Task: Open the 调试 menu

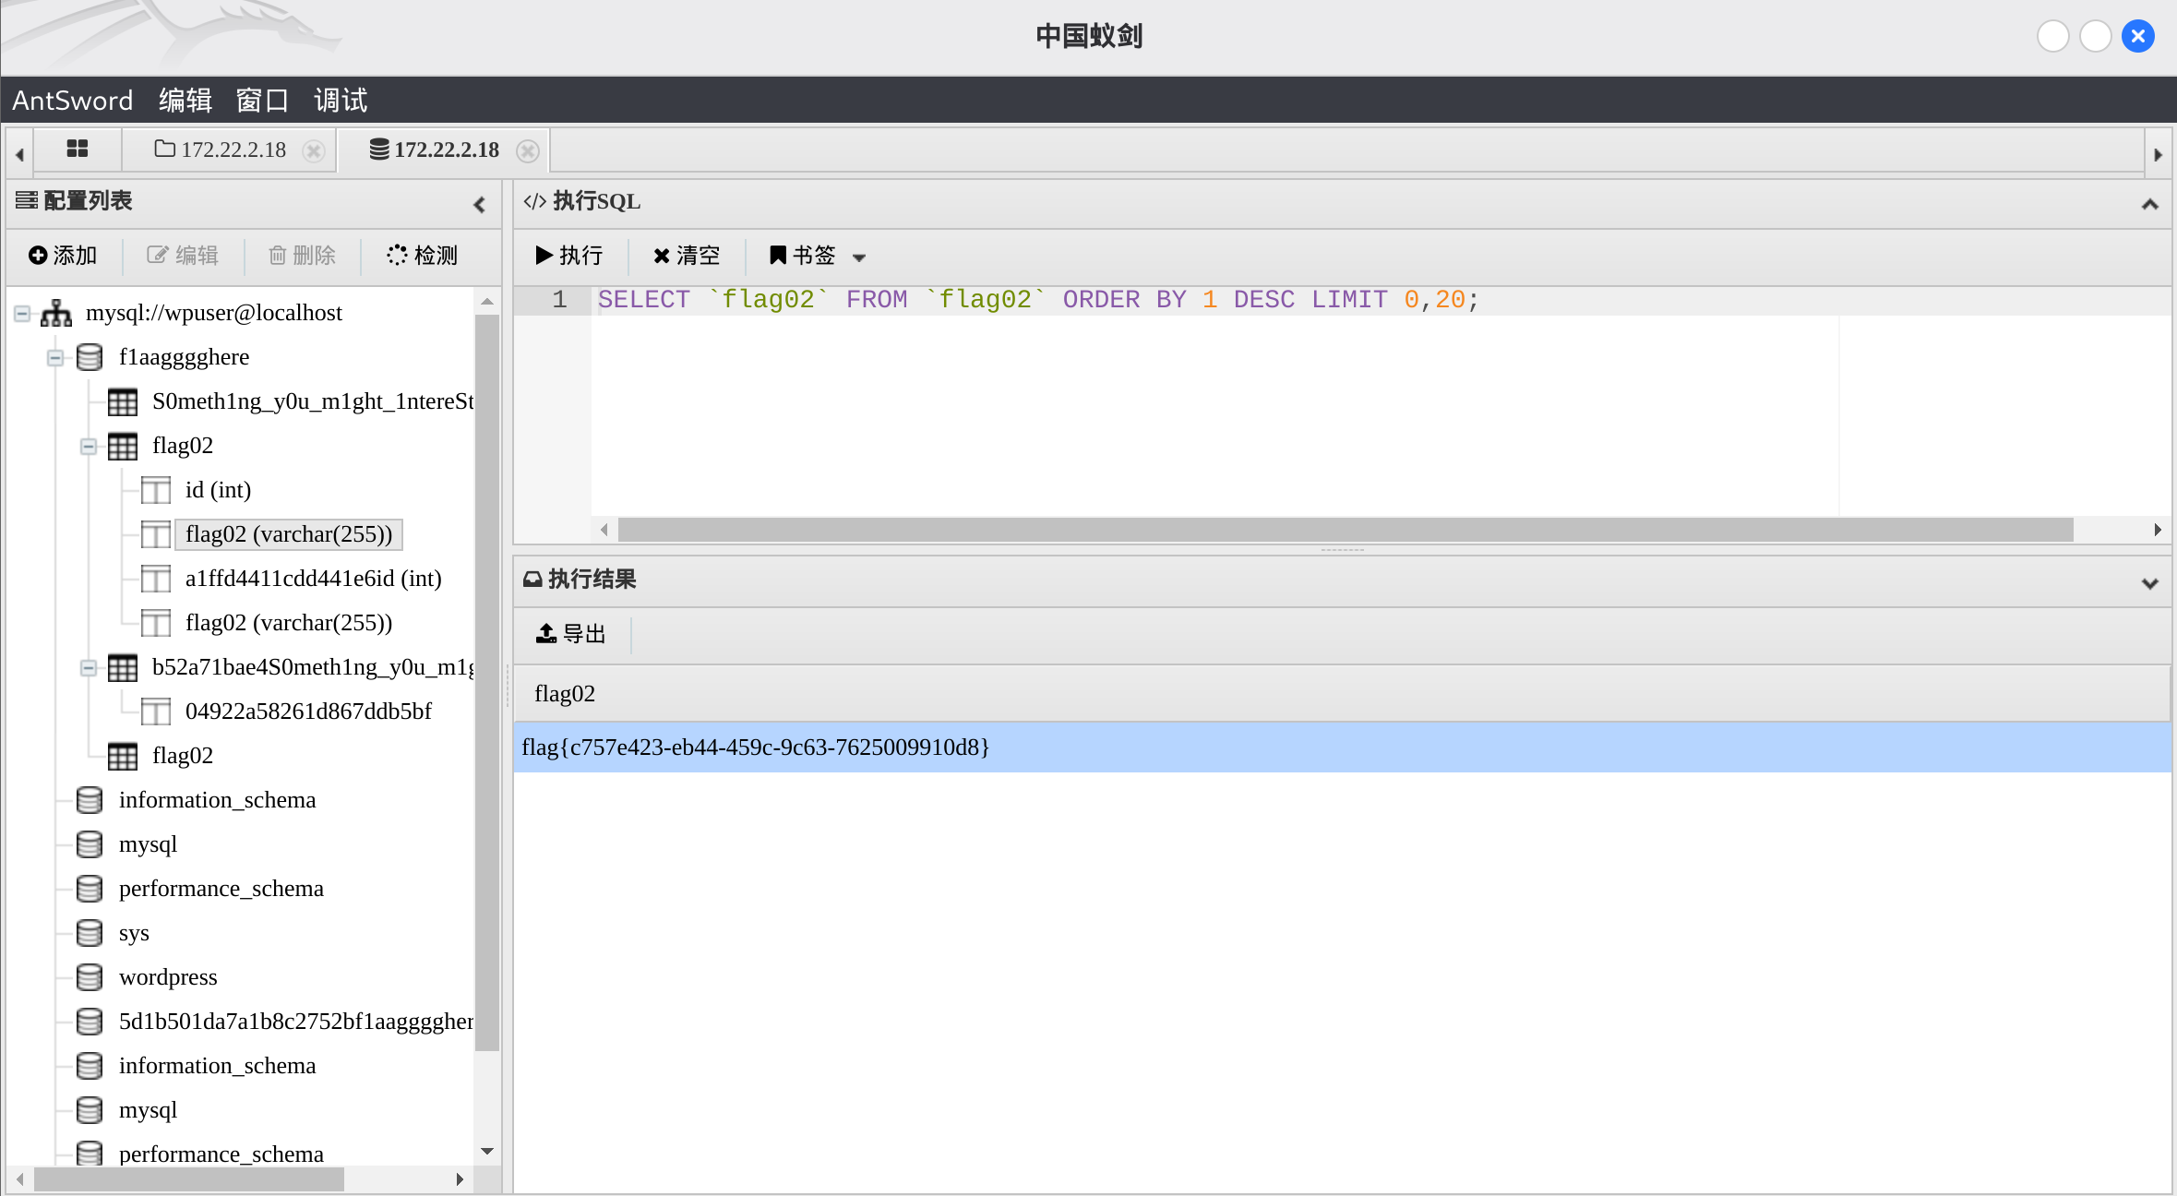Action: coord(341,100)
